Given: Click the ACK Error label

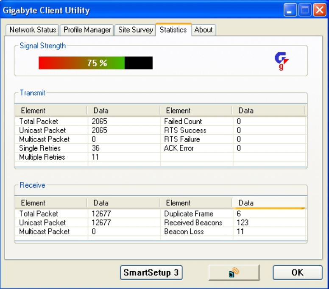Looking at the screenshot, I should (x=179, y=148).
